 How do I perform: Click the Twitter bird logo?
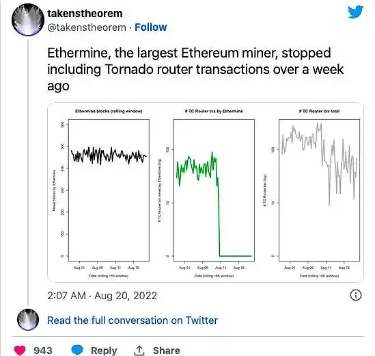click(x=355, y=12)
